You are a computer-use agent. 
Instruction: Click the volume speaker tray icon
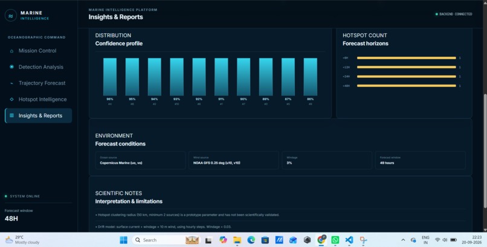click(x=445, y=240)
